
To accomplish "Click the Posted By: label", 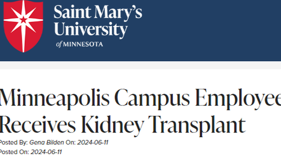I will pyautogui.click(x=14, y=143).
